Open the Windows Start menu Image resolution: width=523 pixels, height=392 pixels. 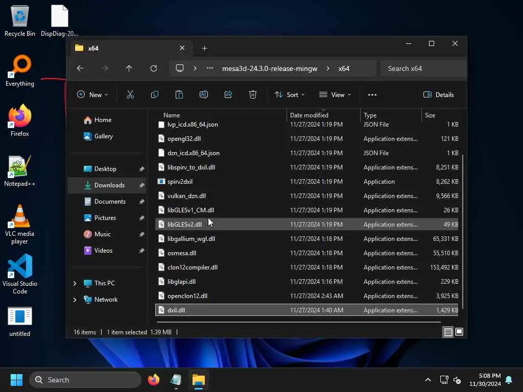point(16,380)
